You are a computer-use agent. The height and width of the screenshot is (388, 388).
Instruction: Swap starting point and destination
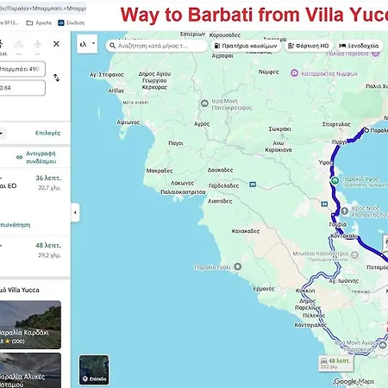[x=57, y=78]
